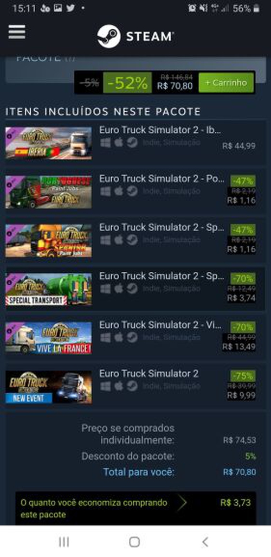Tap SteamOS icon on base game row
Viewport: 271px width, 557px height.
click(x=132, y=386)
